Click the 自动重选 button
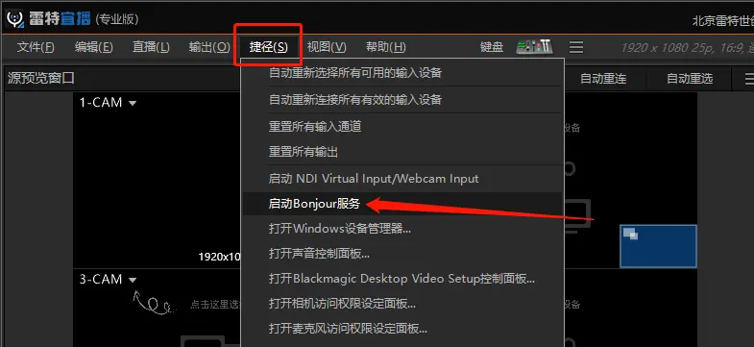 (690, 79)
